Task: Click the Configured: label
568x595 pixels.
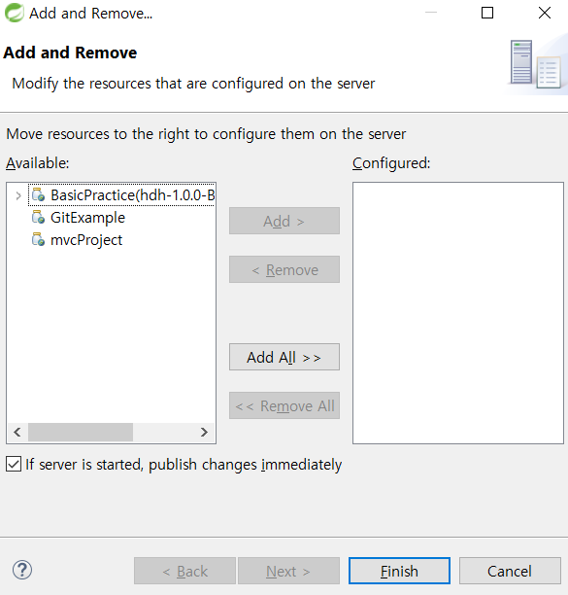Action: click(x=391, y=163)
